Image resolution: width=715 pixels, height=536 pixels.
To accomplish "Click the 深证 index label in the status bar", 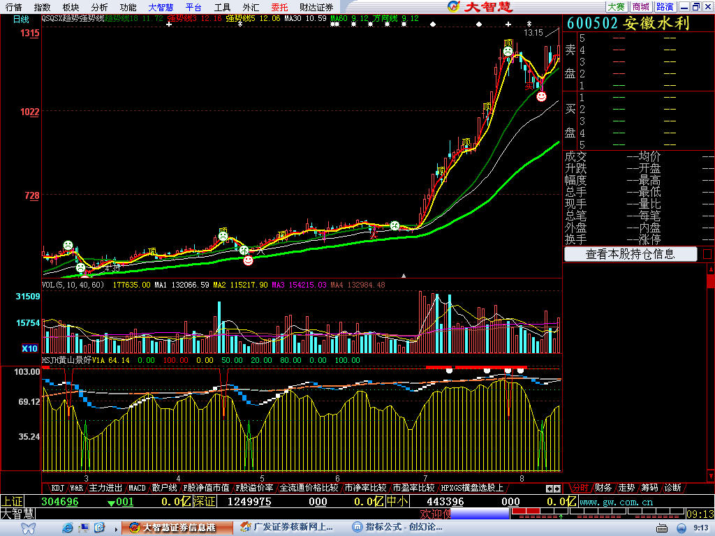I will [x=204, y=501].
